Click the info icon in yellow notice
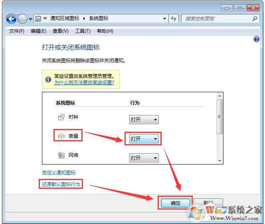265x224 pixels. tap(48, 79)
